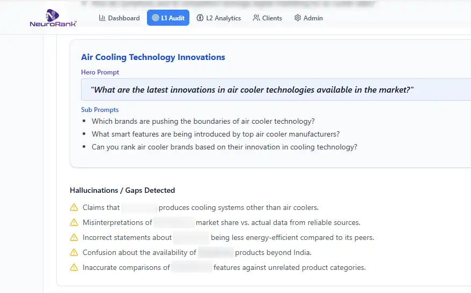Click warning icon beside energy-efficient statement
The height and width of the screenshot is (293, 471).
point(74,237)
